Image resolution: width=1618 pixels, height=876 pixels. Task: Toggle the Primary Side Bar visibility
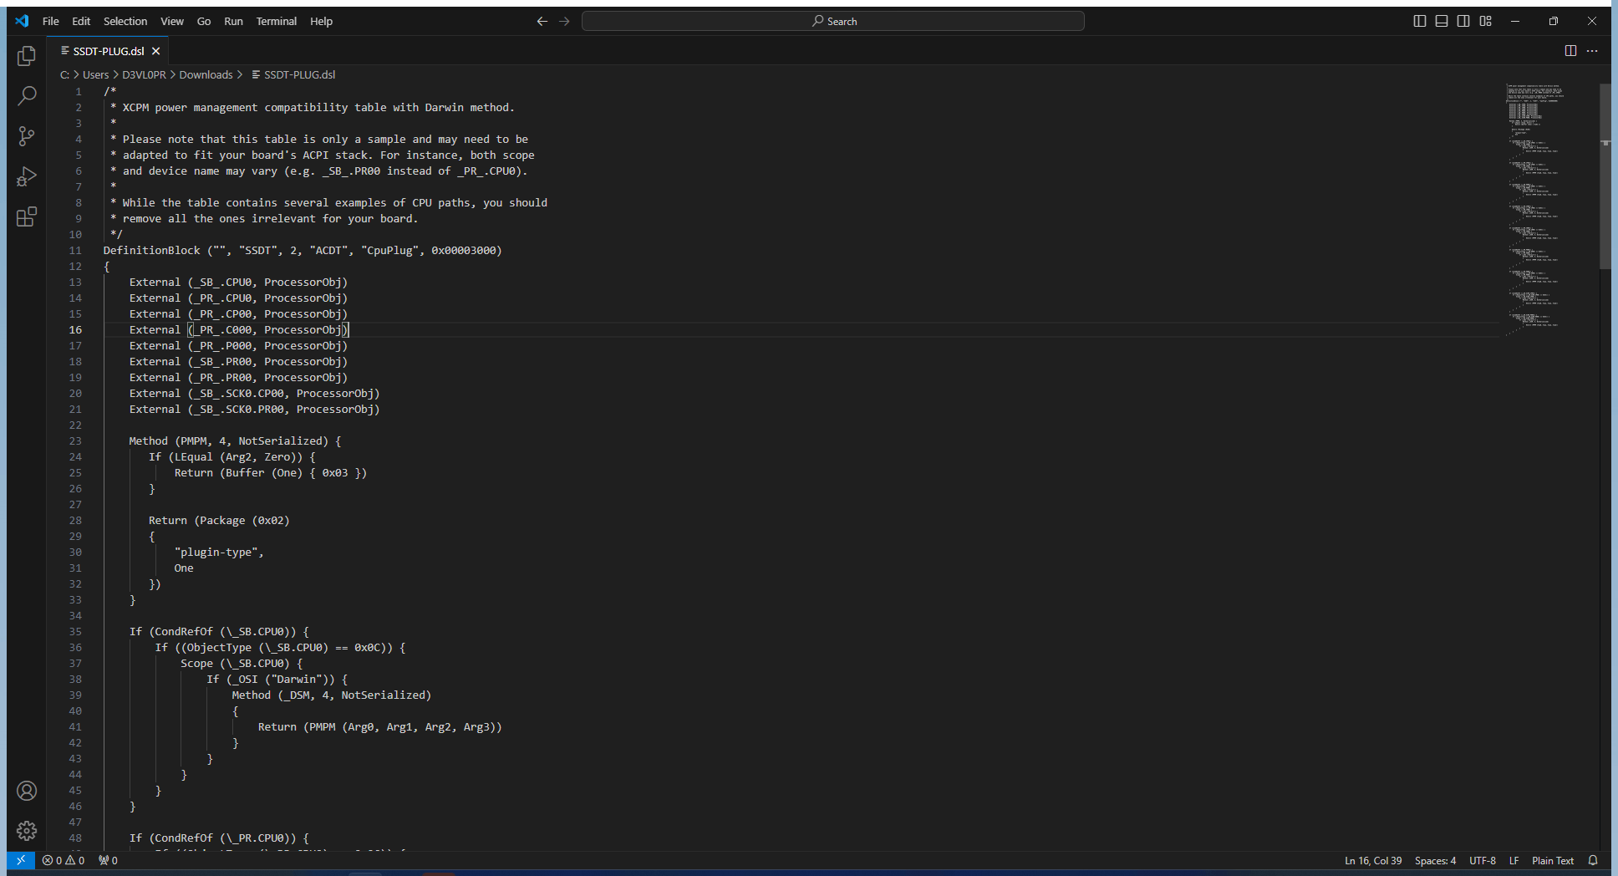coord(1420,21)
